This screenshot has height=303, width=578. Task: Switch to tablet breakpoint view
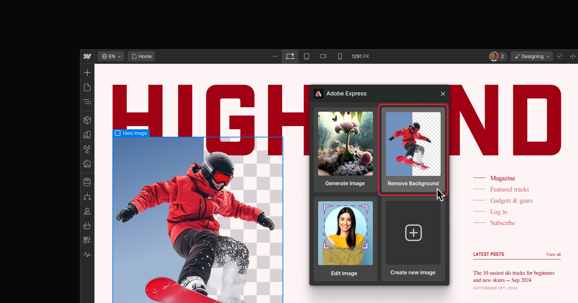click(x=306, y=56)
